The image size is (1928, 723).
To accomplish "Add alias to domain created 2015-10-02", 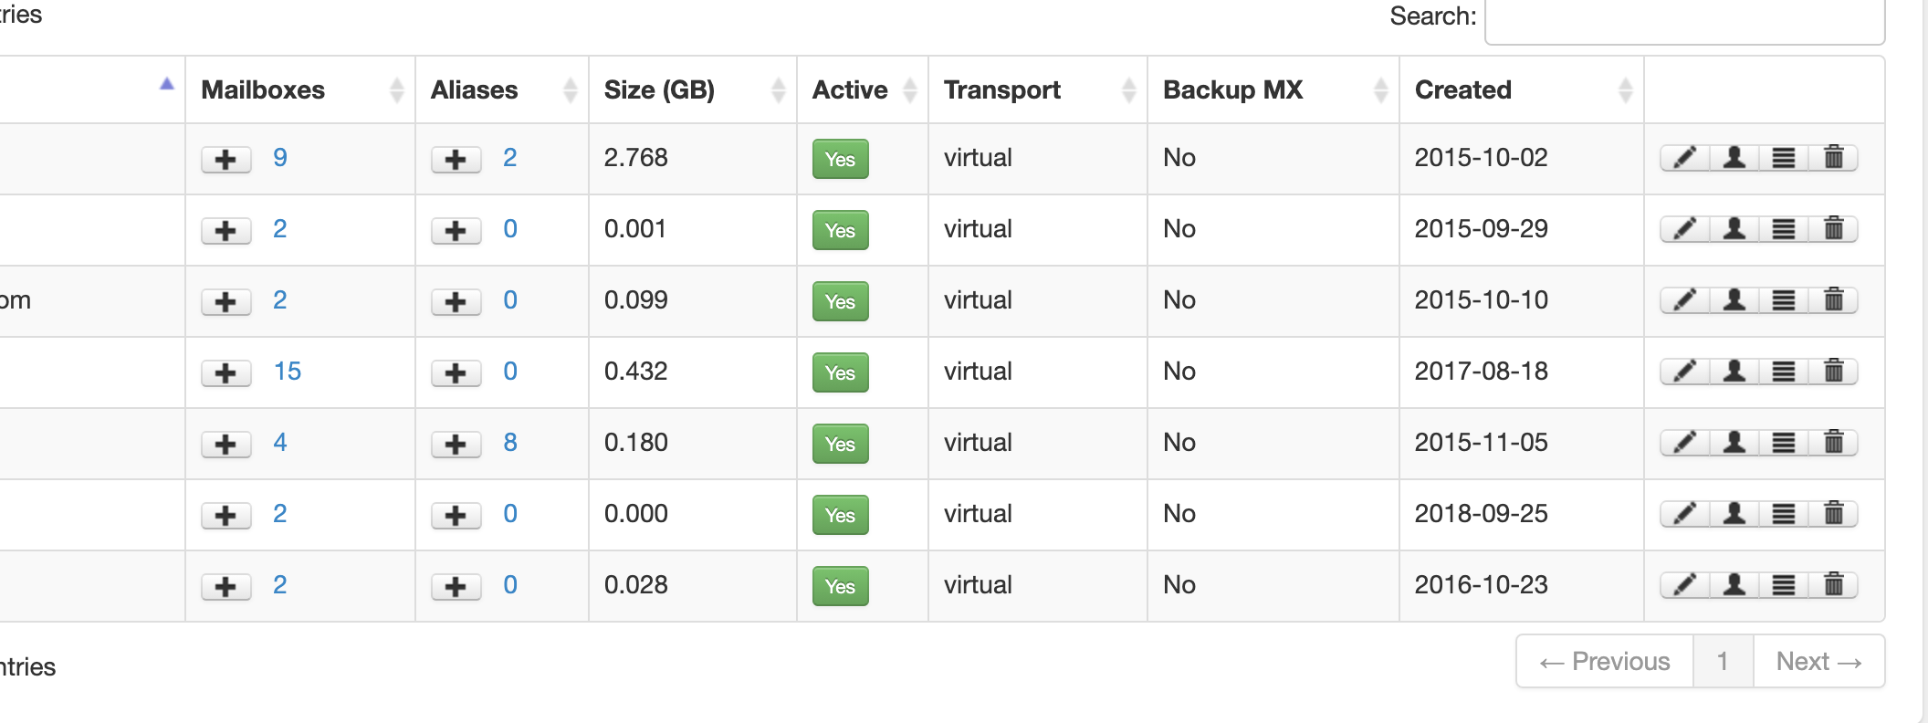I will click(456, 160).
